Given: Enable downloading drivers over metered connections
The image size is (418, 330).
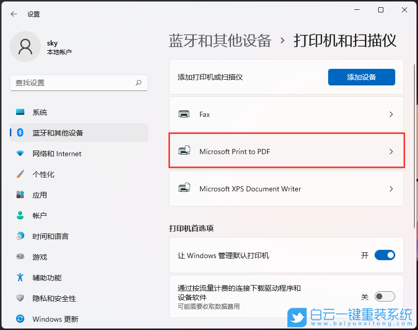Looking at the screenshot, I should (384, 296).
